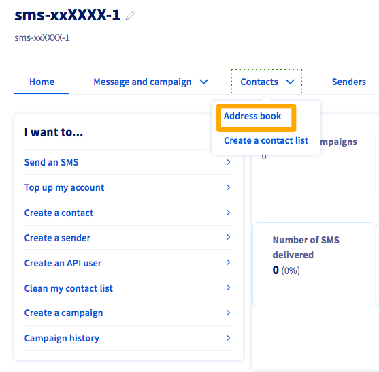Click the chevron next to Create an API user
This screenshot has height=372, width=379.
(x=228, y=262)
